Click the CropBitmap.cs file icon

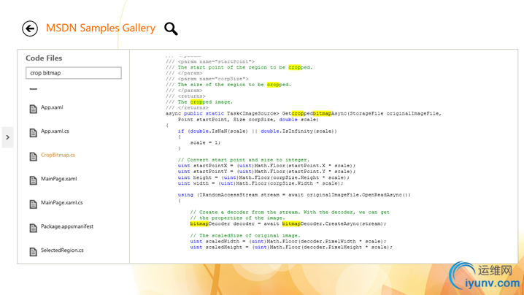coord(33,156)
